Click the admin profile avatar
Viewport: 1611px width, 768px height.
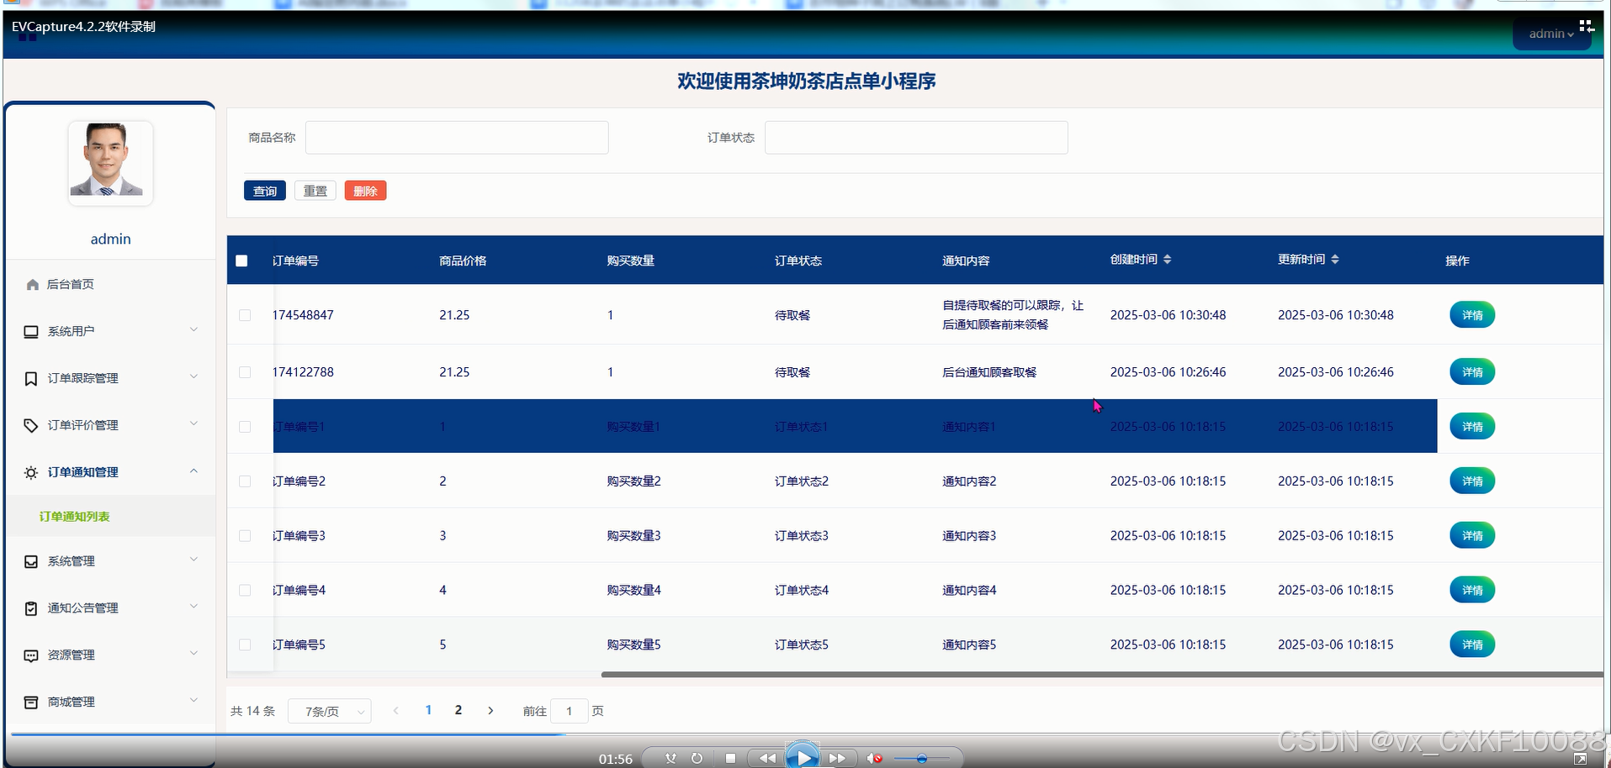(110, 161)
